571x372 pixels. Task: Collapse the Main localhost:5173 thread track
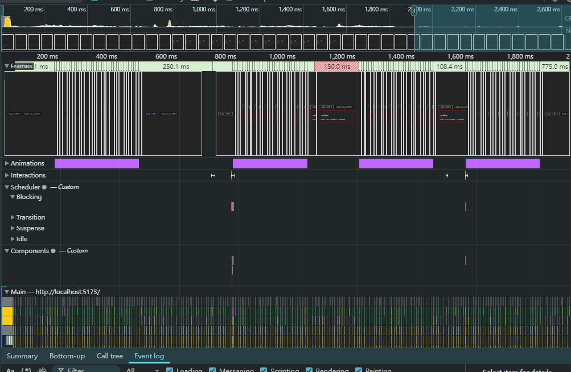click(7, 292)
